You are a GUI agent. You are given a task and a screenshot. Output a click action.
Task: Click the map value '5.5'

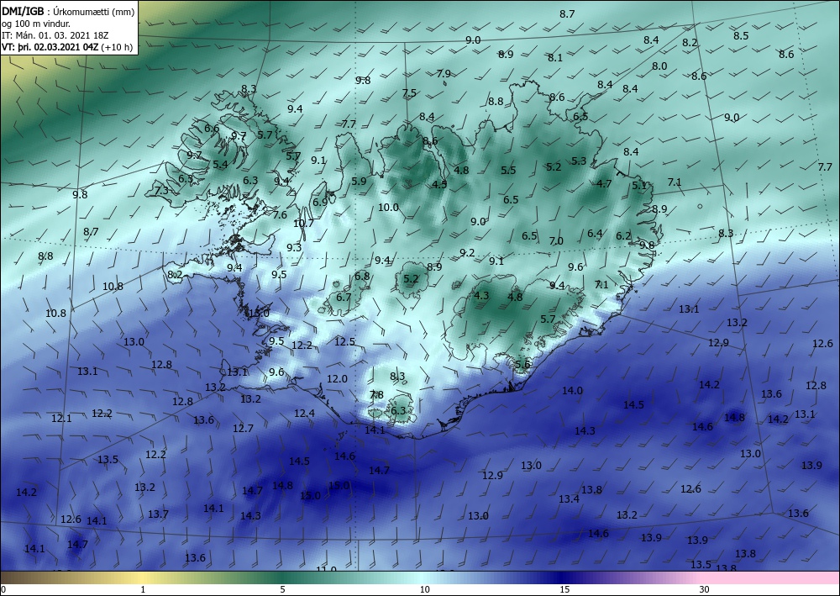[x=508, y=171]
